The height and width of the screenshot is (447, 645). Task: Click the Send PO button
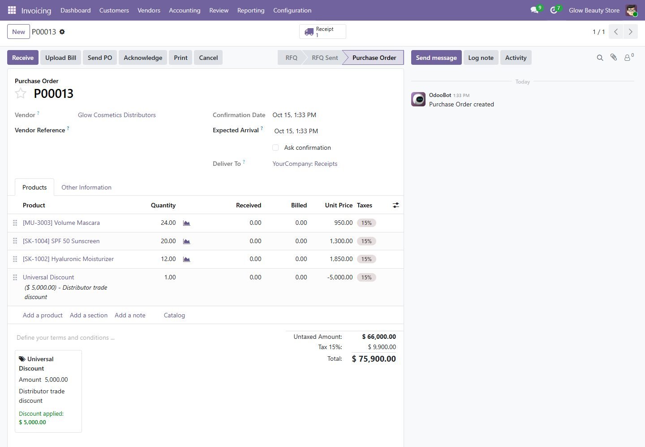point(100,58)
